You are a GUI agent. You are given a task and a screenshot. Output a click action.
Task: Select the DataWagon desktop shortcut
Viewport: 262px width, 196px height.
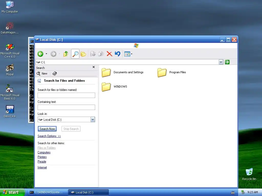9,28
